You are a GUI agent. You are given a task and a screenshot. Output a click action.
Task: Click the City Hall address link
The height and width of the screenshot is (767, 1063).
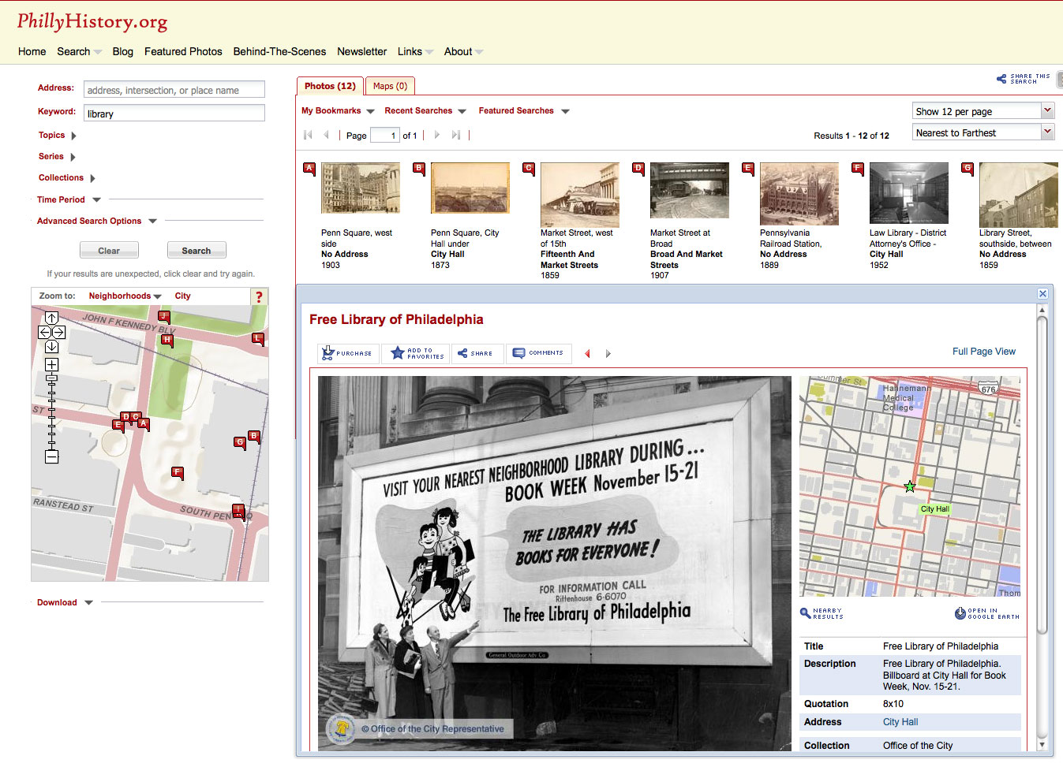click(x=900, y=722)
